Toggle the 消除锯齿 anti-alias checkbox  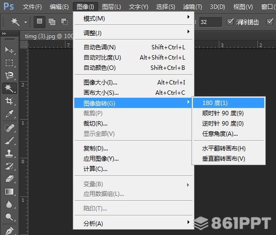tap(230, 22)
